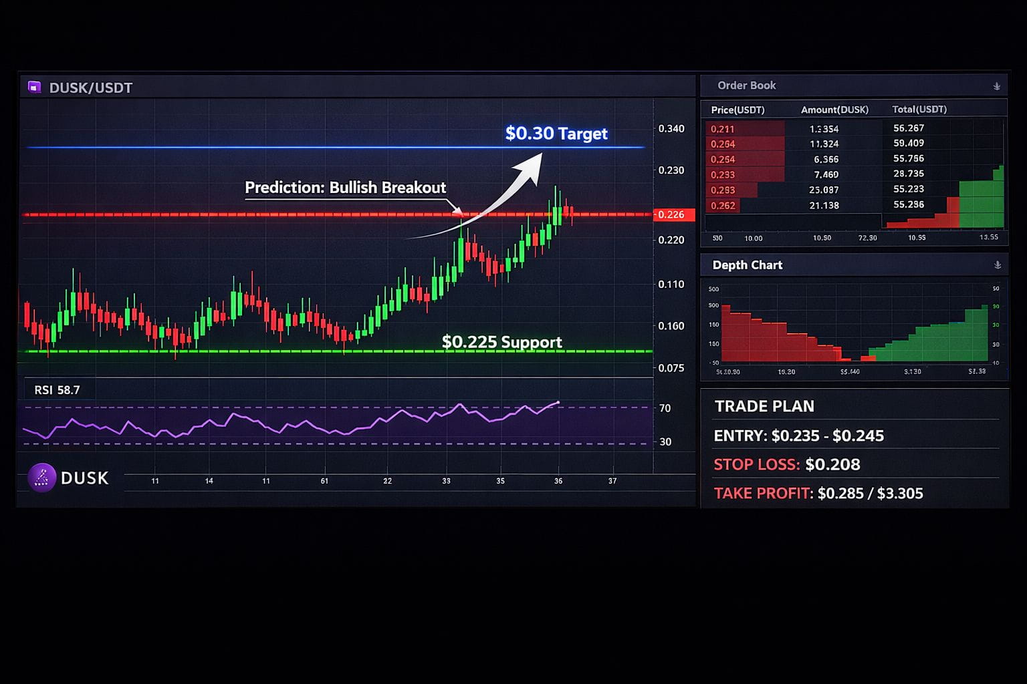Image resolution: width=1027 pixels, height=684 pixels.
Task: Sort by the Price(USDT) column header
Action: click(x=737, y=110)
